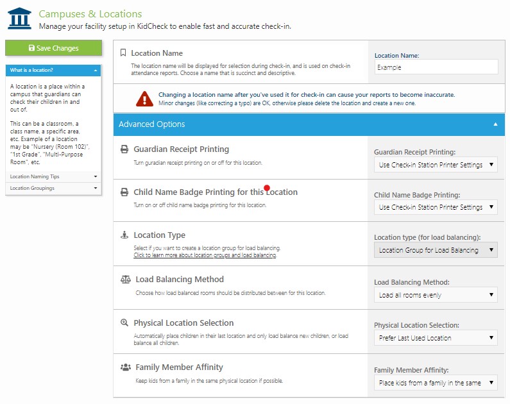Click the 'Location Name:' field label

pos(397,56)
